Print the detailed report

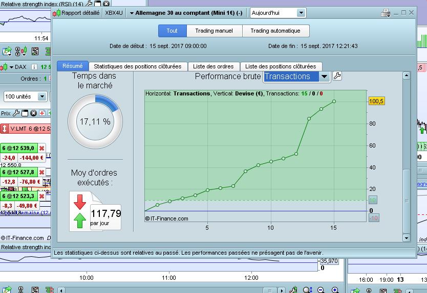[386, 13]
